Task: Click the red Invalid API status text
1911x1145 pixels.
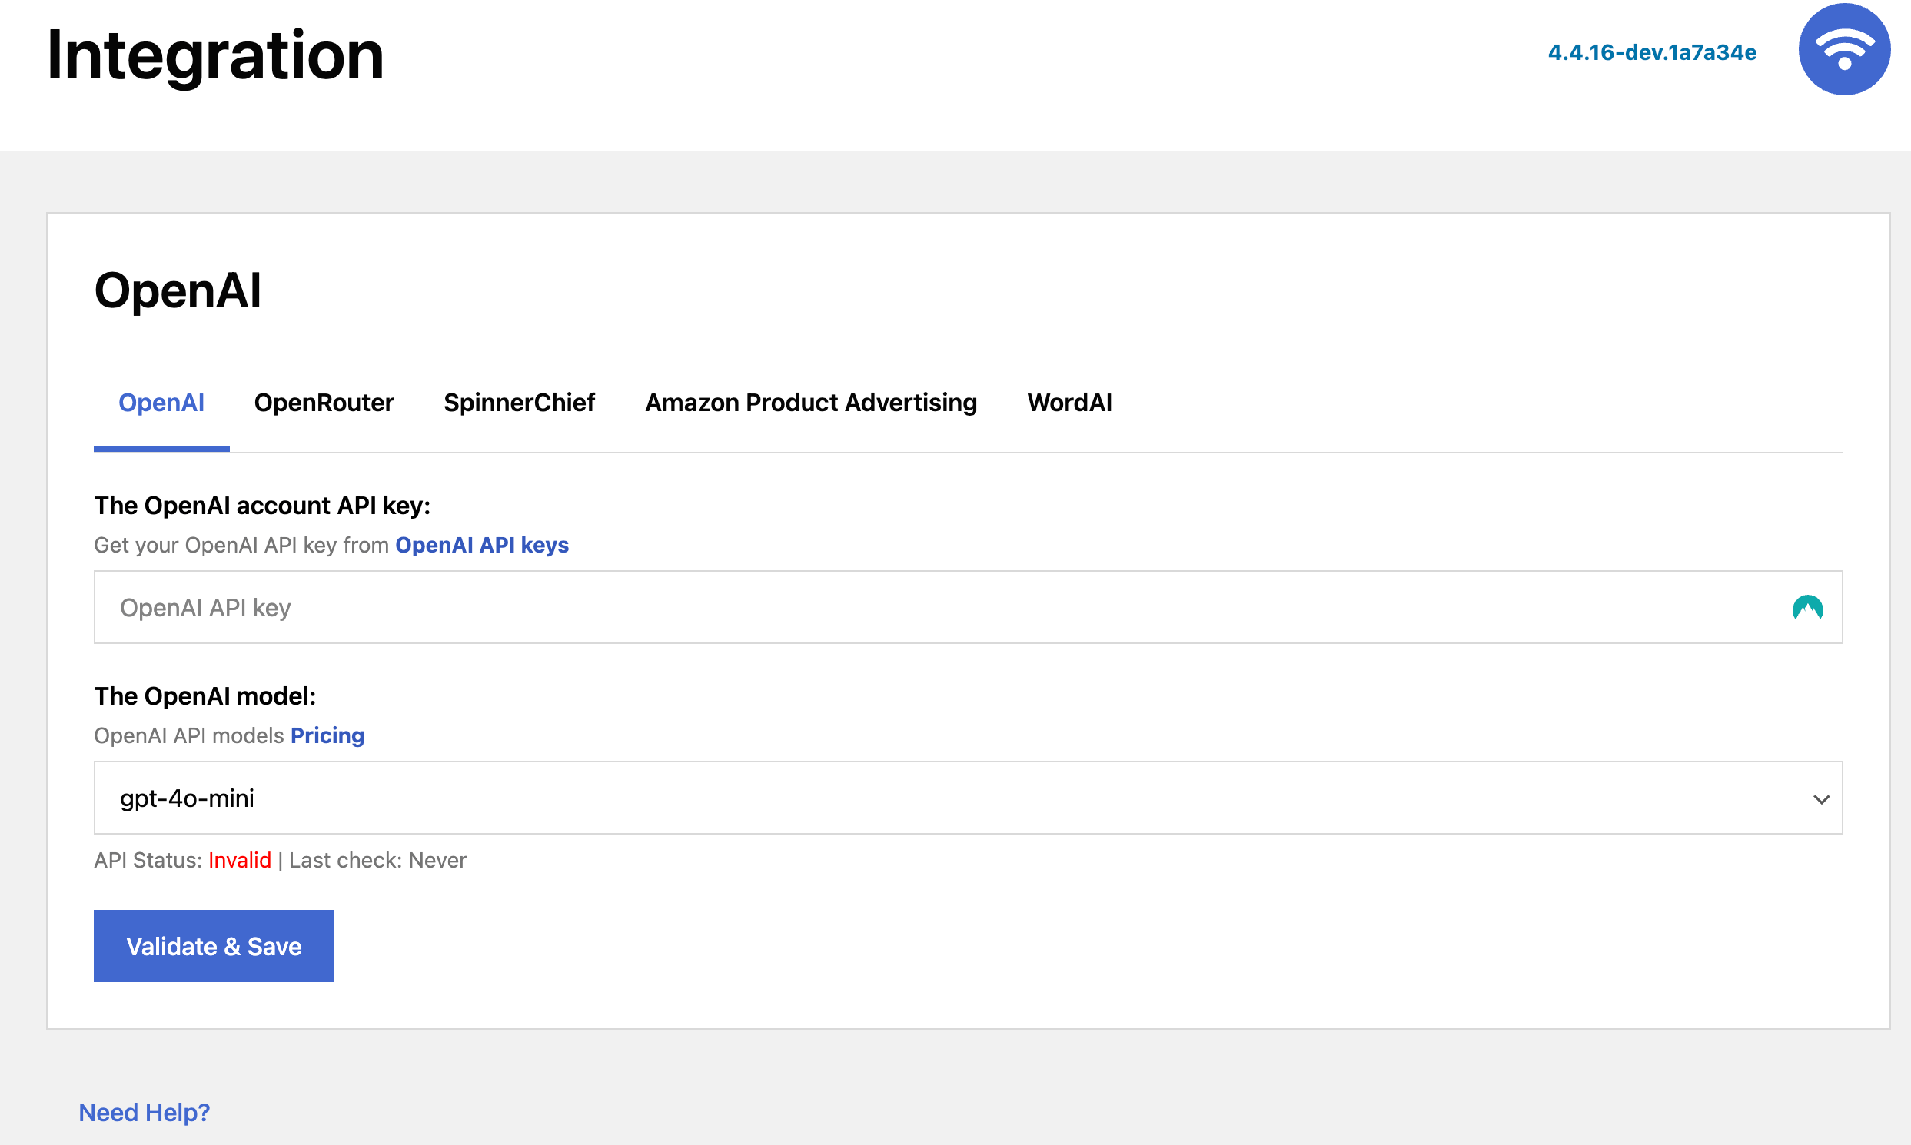Action: (x=239, y=861)
